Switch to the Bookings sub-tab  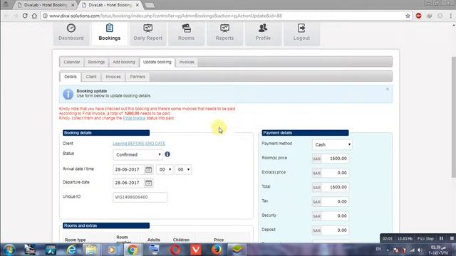[x=96, y=62]
